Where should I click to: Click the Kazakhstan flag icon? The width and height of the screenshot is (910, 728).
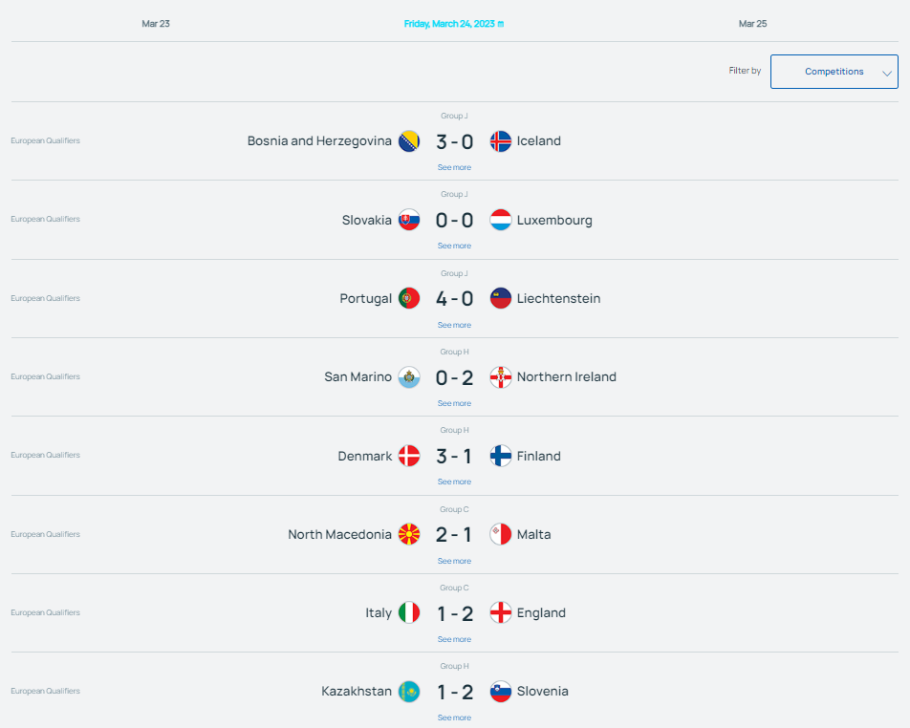coord(409,692)
